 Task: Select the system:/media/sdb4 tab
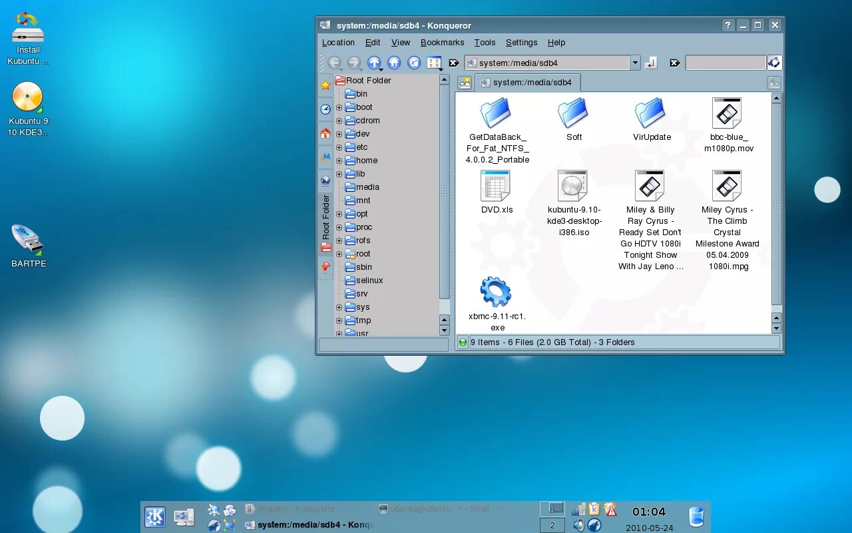527,83
